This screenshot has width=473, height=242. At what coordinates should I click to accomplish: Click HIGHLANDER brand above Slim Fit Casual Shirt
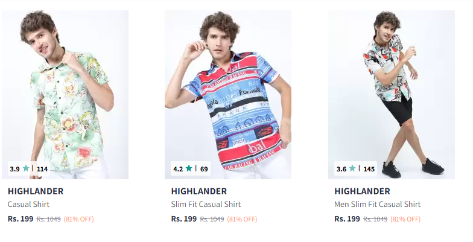[x=199, y=191]
